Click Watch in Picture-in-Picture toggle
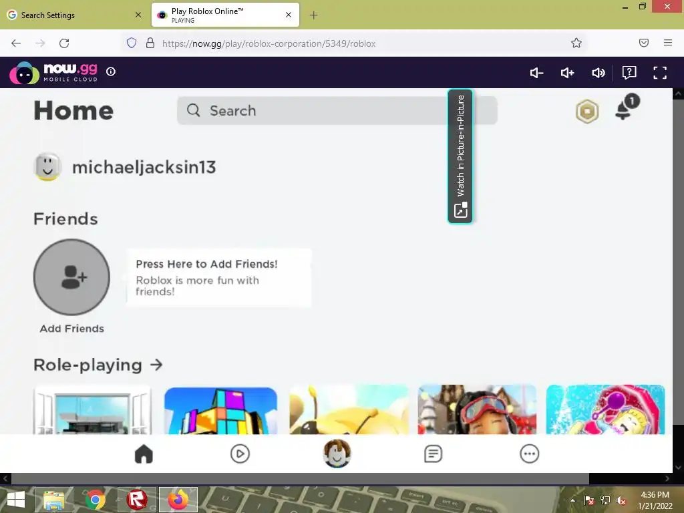The height and width of the screenshot is (513, 684). [x=460, y=156]
